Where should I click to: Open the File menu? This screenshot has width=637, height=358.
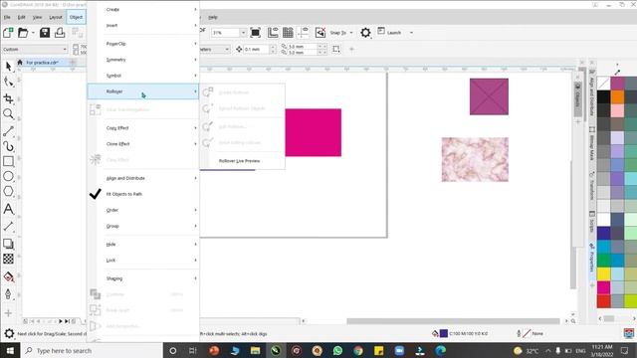pyautogui.click(x=7, y=17)
